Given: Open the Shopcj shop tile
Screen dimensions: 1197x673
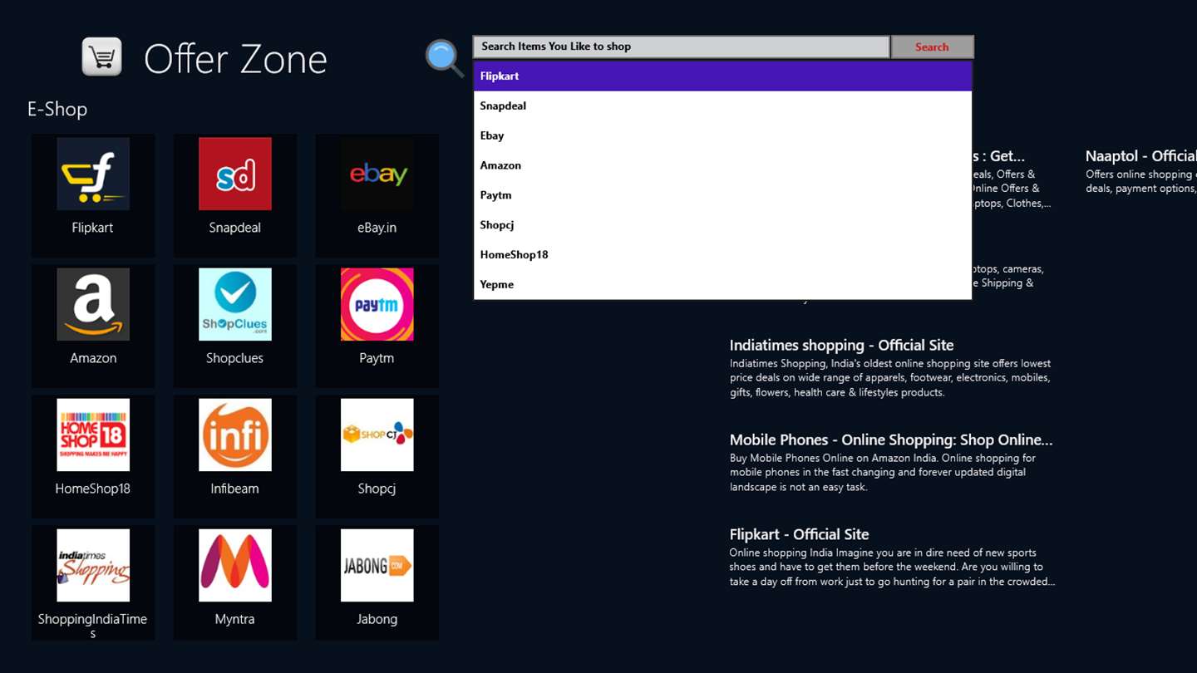Looking at the screenshot, I should pyautogui.click(x=377, y=456).
